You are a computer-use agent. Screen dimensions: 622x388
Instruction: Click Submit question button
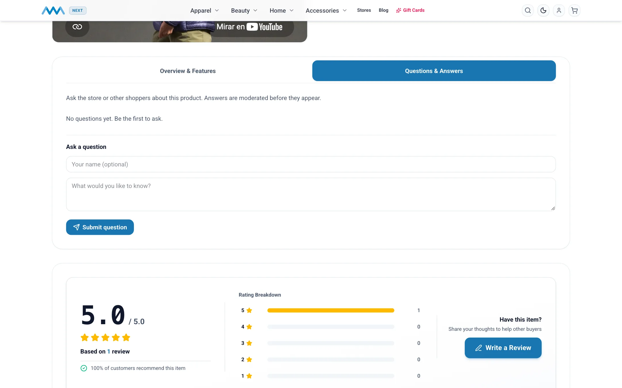click(100, 227)
